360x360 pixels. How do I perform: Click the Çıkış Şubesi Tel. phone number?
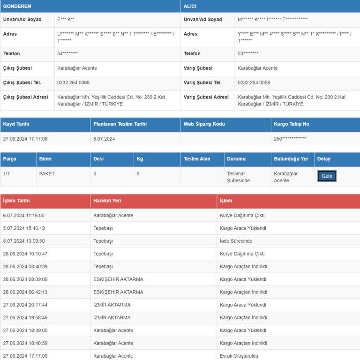[73, 82]
